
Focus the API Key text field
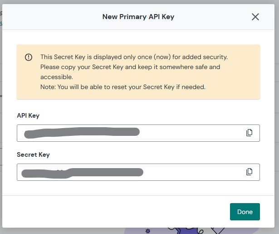point(191,133)
